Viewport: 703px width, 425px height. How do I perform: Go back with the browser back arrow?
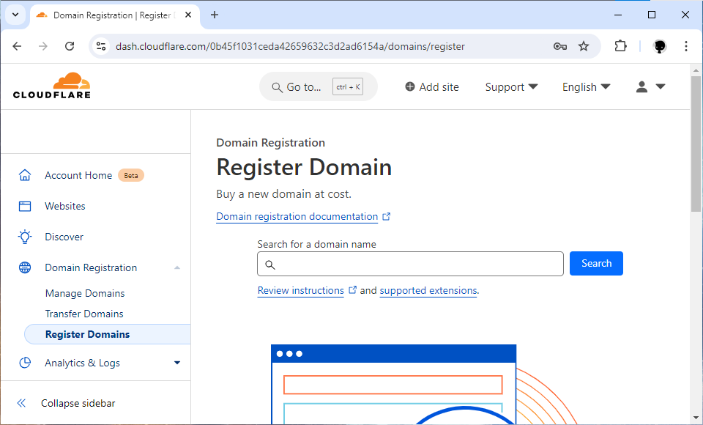[x=17, y=46]
